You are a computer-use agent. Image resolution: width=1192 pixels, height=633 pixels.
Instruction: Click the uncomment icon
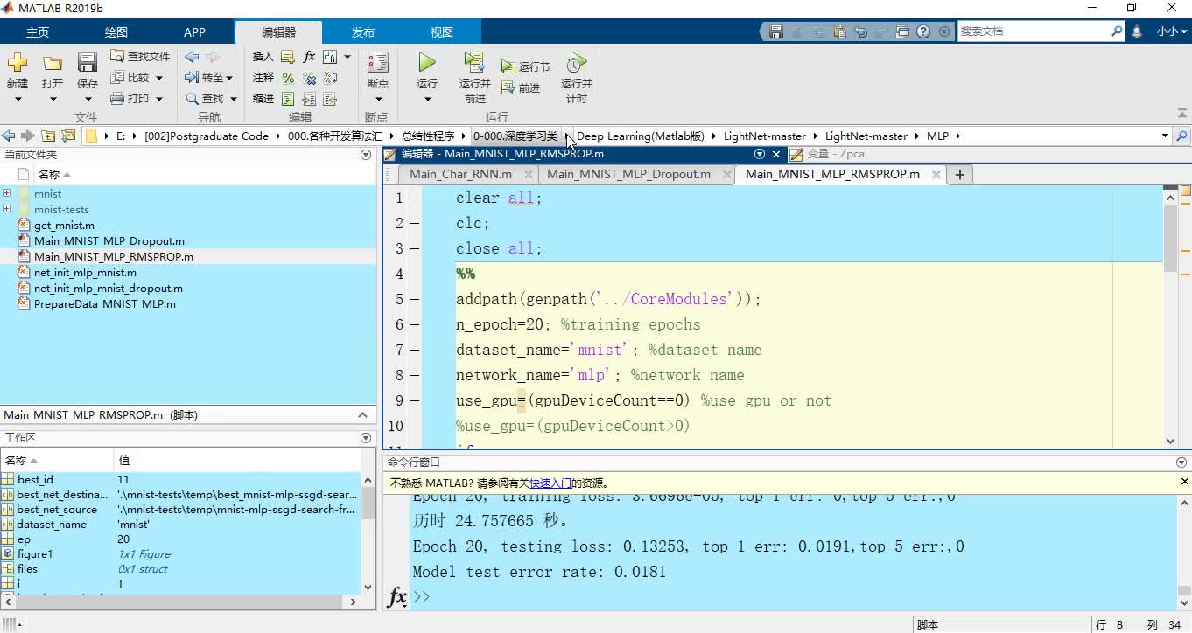tap(309, 78)
